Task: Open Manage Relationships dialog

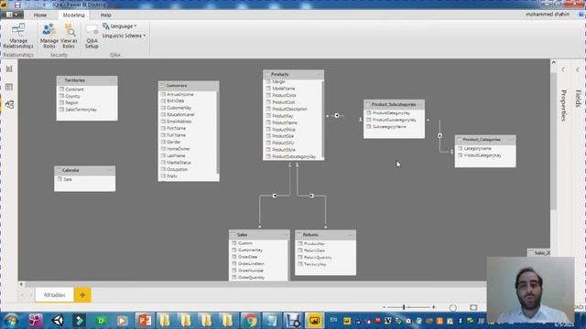Action: pos(18,36)
